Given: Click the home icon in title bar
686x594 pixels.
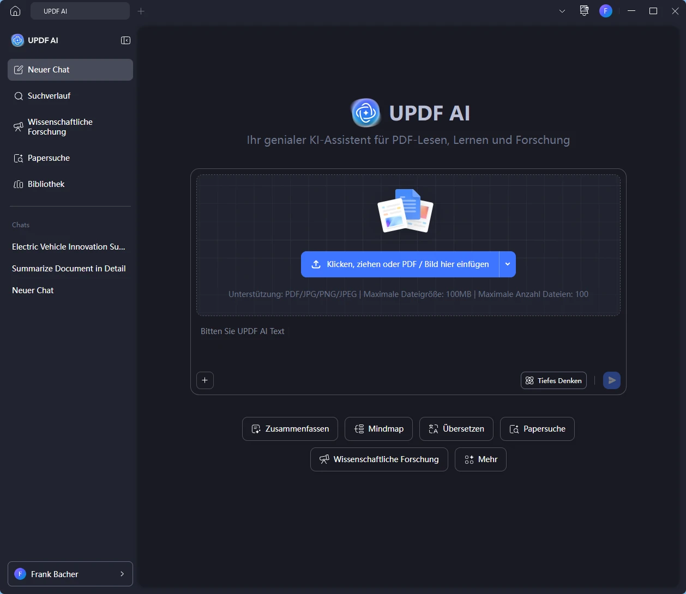Looking at the screenshot, I should point(15,11).
